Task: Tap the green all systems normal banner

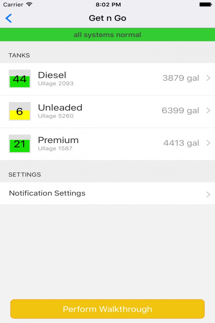Action: [x=107, y=35]
